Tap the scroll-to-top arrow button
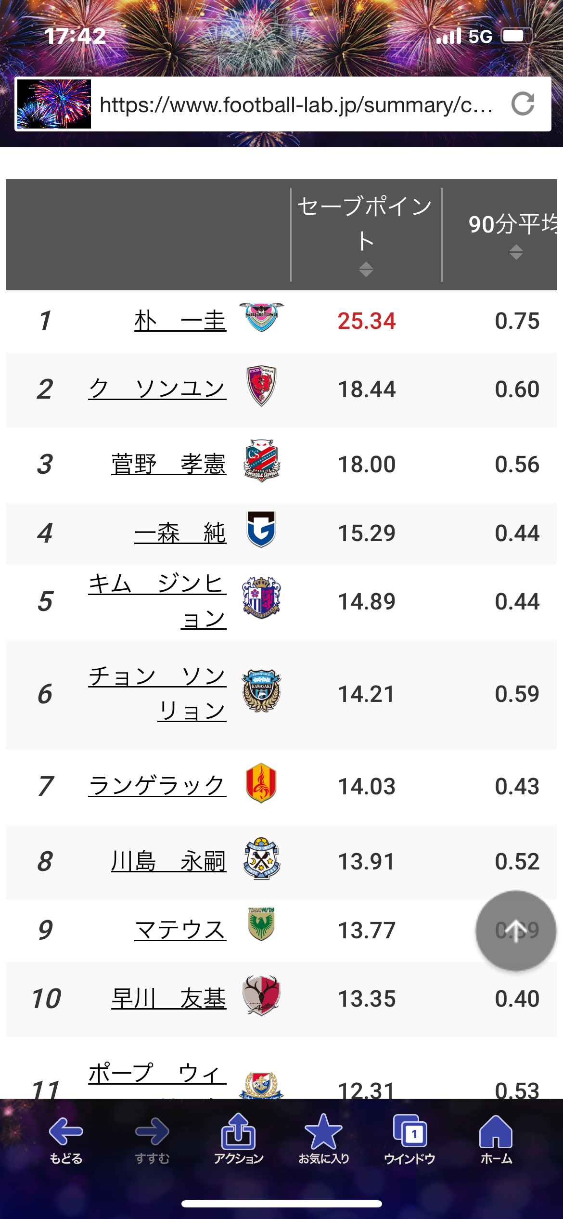Viewport: 563px width, 1219px height. [516, 931]
